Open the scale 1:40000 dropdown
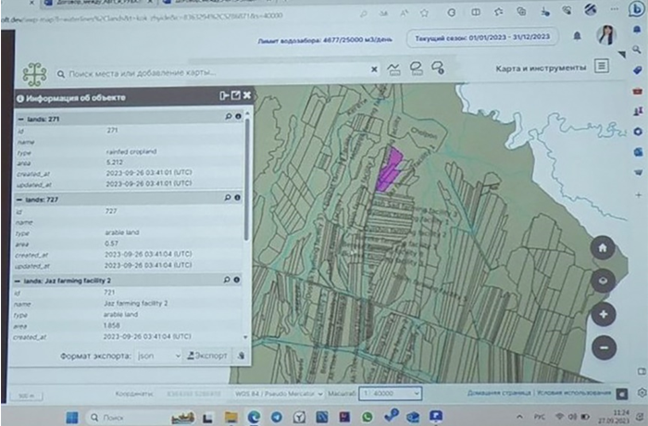 pyautogui.click(x=389, y=393)
